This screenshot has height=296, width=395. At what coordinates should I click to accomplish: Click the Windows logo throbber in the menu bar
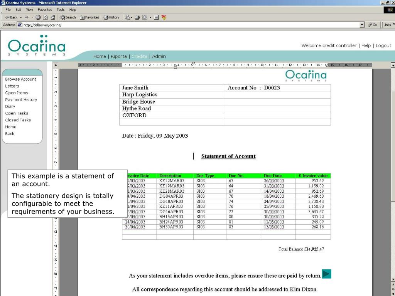click(390, 10)
